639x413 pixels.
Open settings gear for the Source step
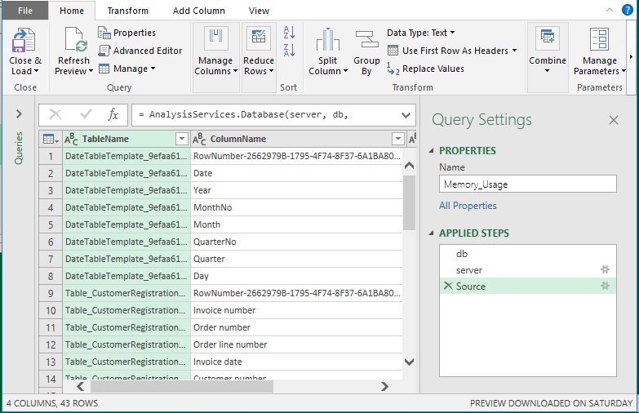click(606, 286)
